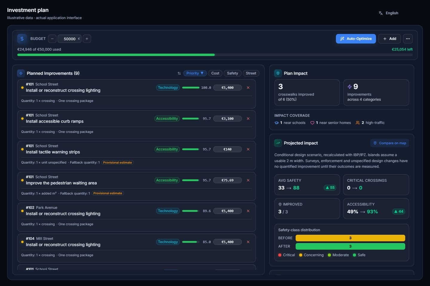Click Technology tag on Mill Street lighting

click(168, 242)
